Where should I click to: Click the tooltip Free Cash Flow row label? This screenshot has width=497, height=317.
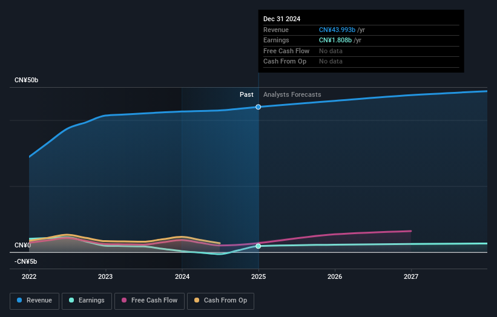(286, 51)
